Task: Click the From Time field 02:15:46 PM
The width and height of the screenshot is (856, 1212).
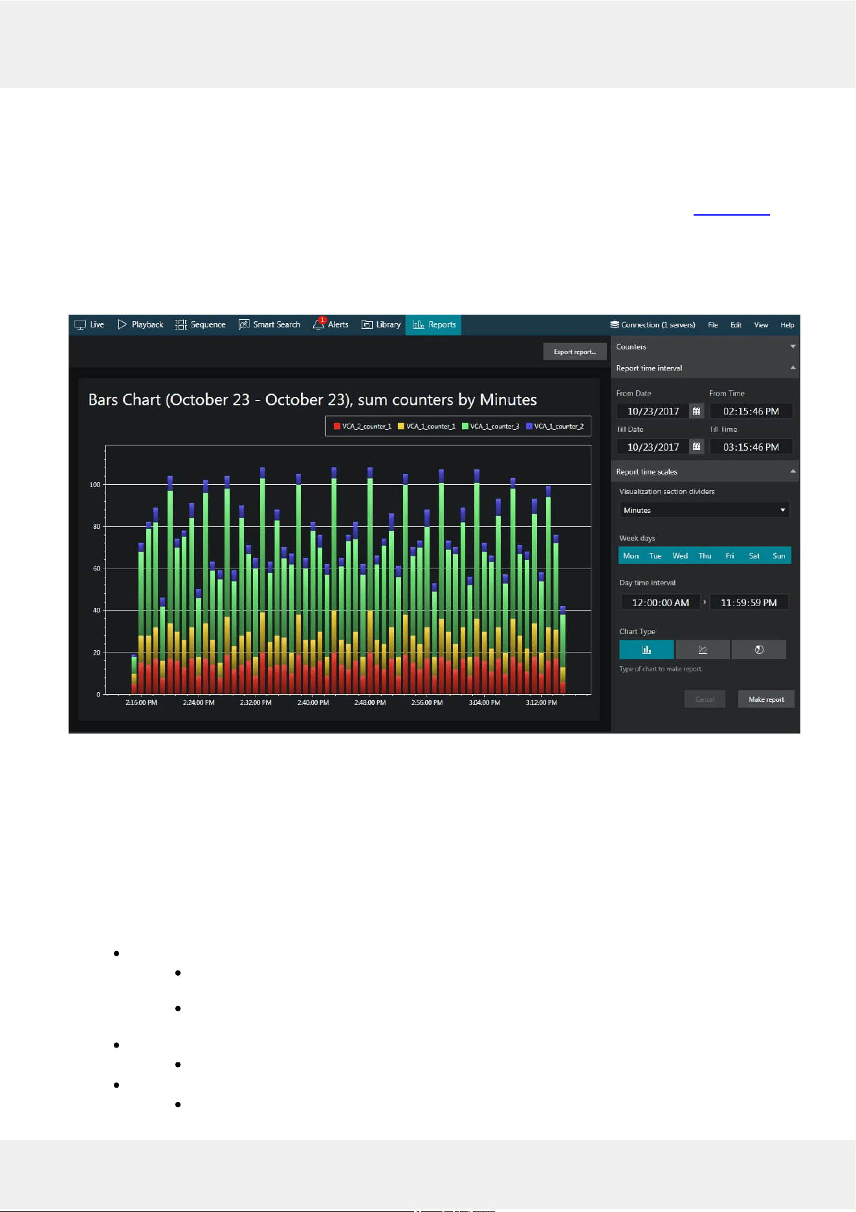Action: coord(751,411)
